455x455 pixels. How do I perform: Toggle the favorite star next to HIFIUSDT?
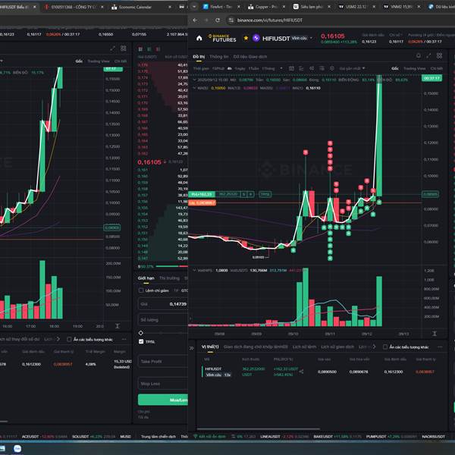click(246, 38)
